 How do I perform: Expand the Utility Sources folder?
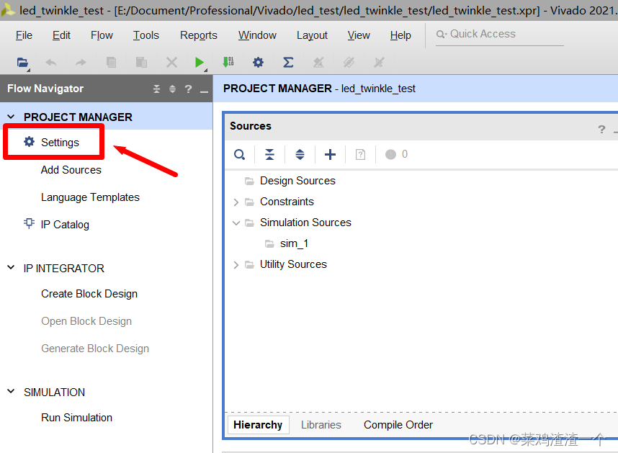point(236,265)
